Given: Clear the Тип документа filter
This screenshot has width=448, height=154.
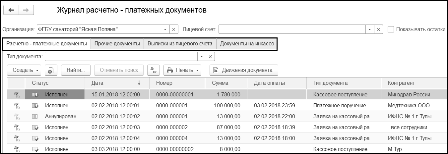Looking at the screenshot, I should point(210,57).
